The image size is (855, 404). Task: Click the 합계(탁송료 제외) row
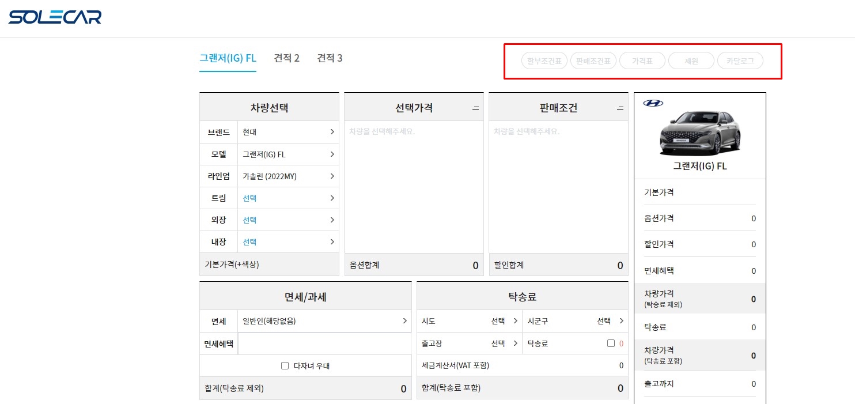click(x=305, y=388)
